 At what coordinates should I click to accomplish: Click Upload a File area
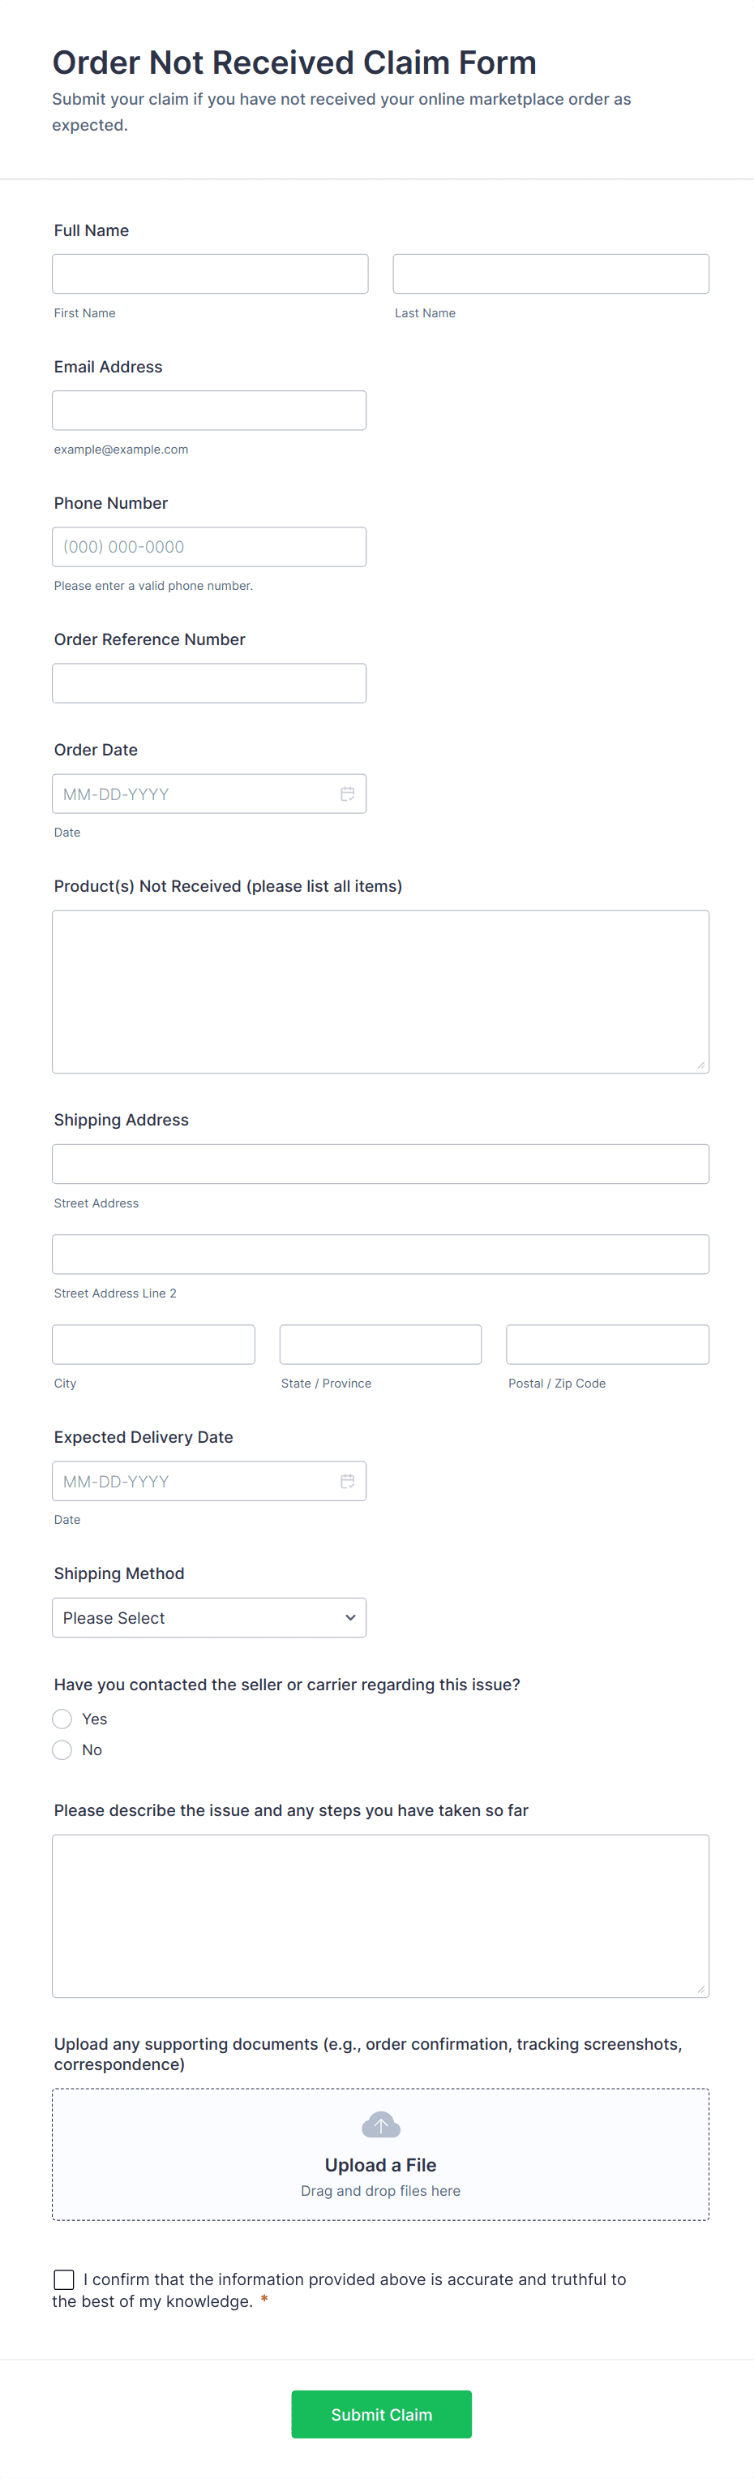click(x=381, y=2165)
